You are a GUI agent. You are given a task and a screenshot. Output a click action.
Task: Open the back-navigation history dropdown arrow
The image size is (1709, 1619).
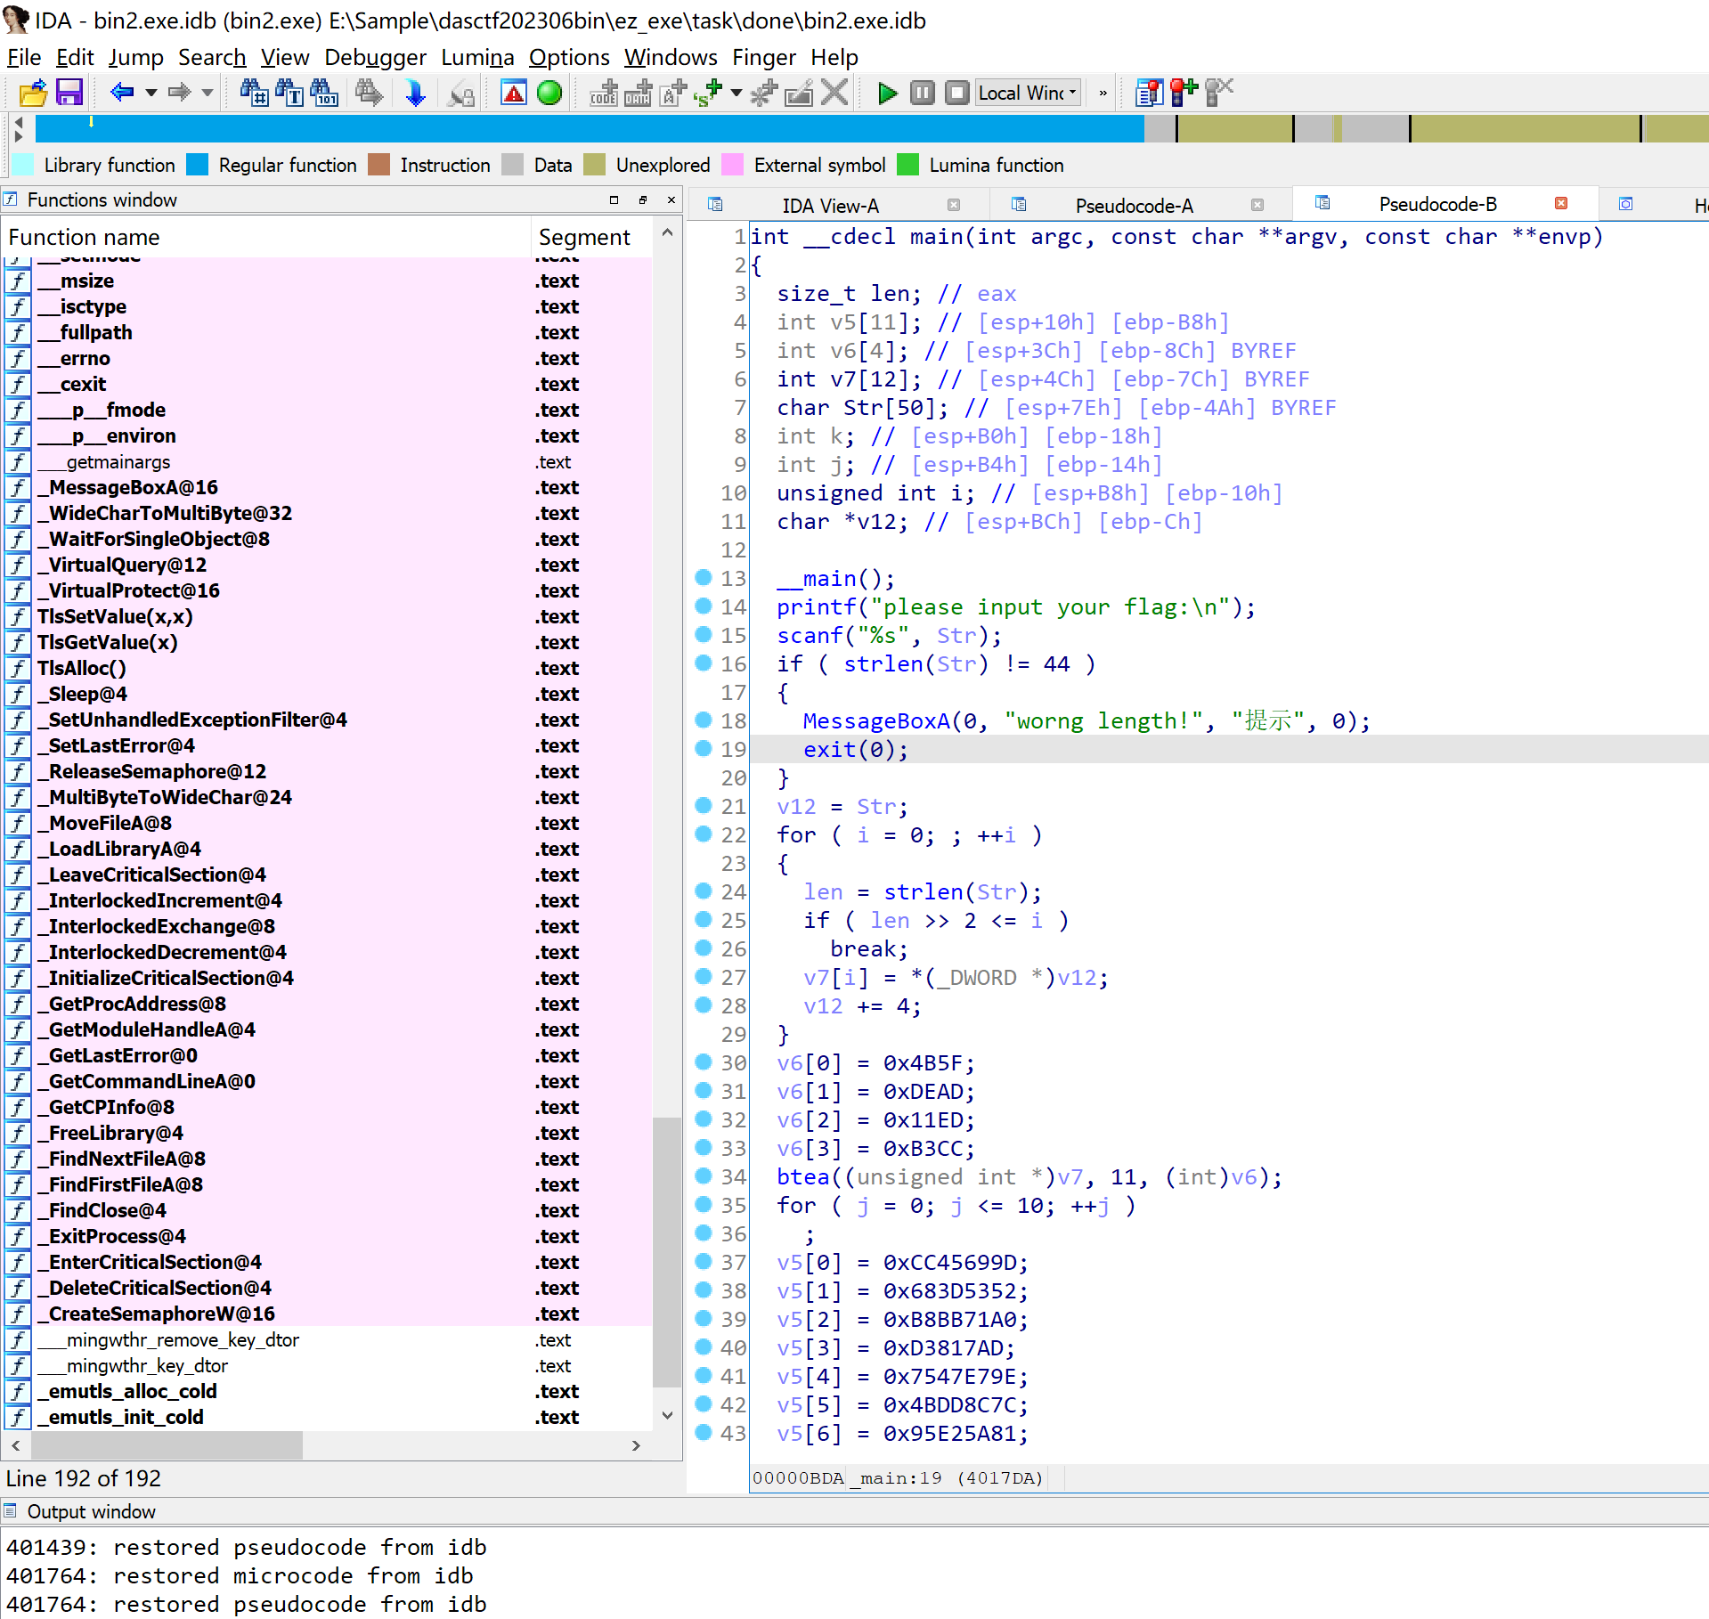(151, 93)
